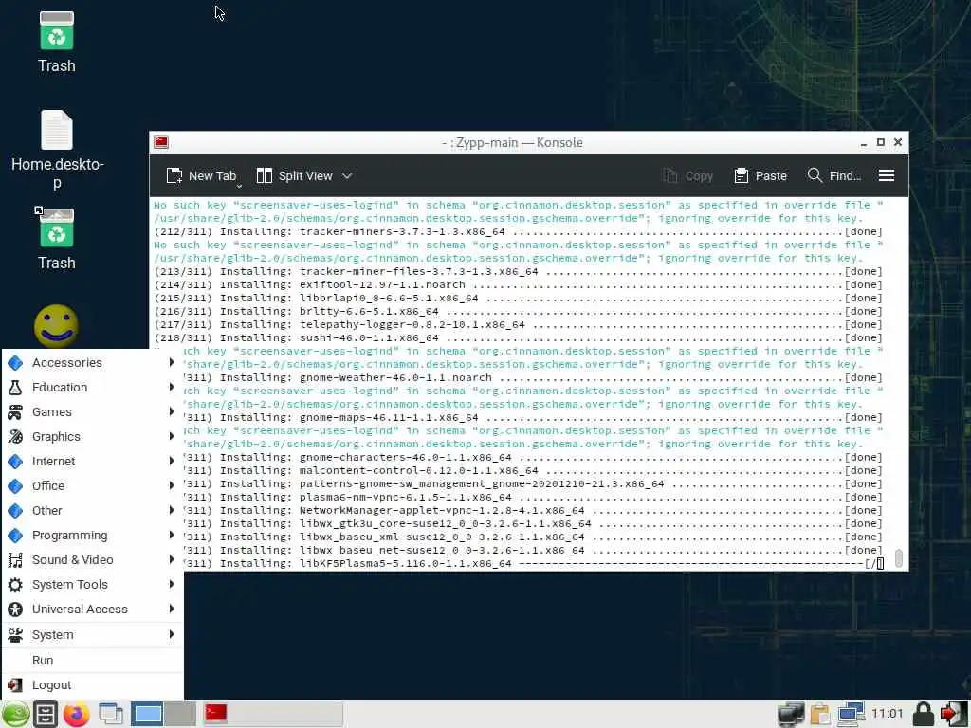This screenshot has width=971, height=728.
Task: Expand the Graphics submenu arrow
Action: point(172,436)
